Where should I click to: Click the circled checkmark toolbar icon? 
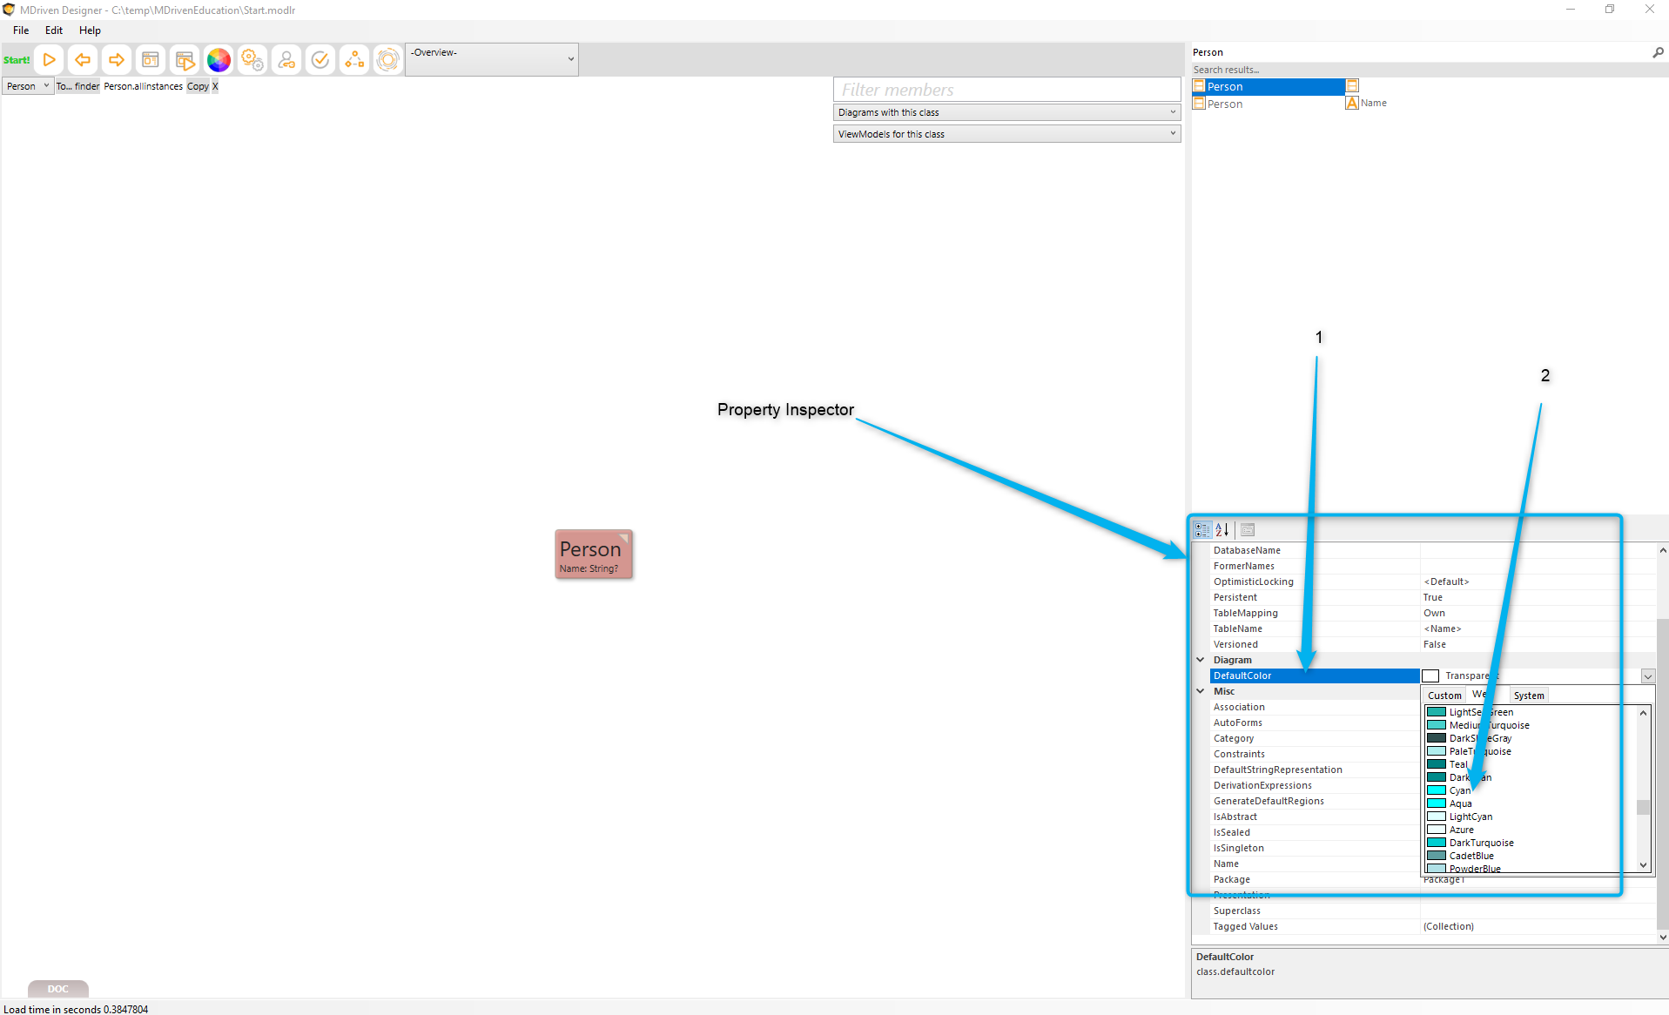coord(320,60)
